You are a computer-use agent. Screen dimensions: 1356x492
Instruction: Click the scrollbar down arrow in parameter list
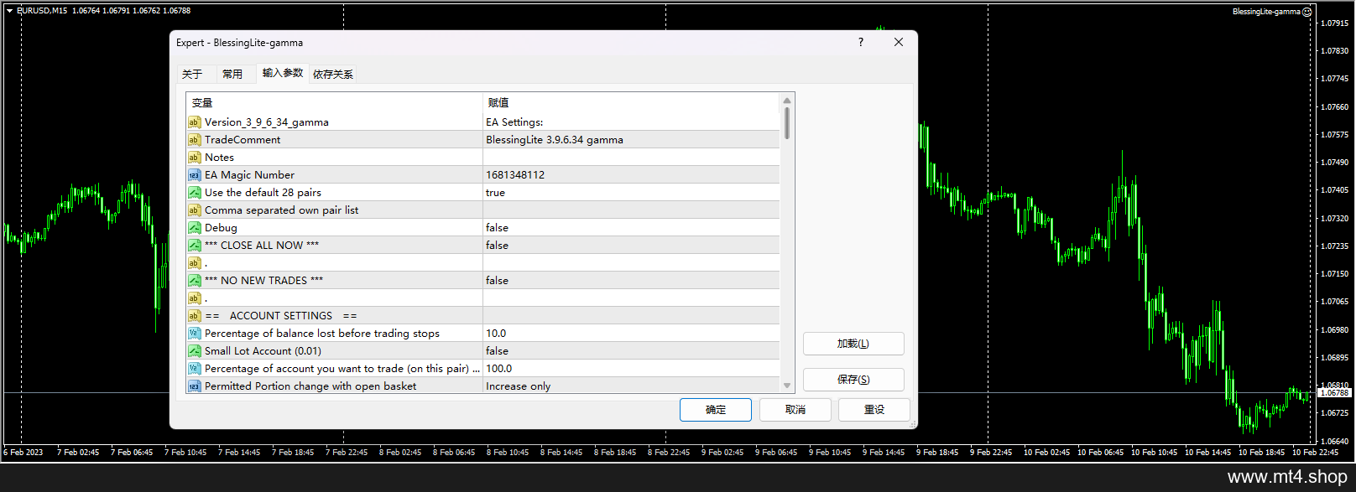(787, 386)
